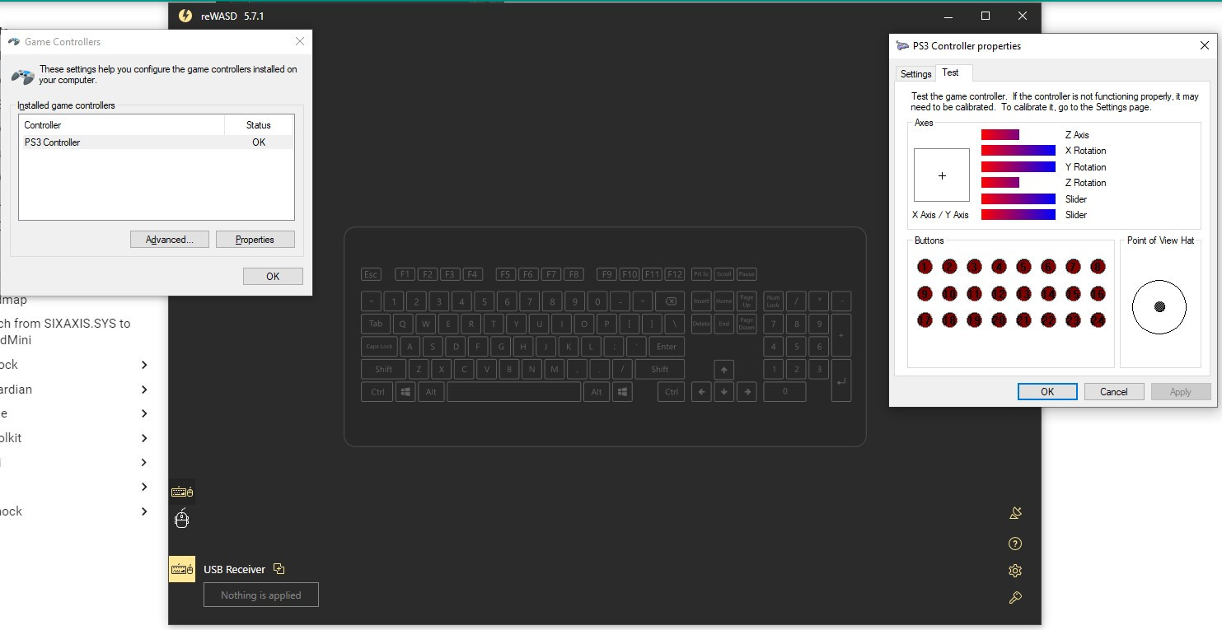1222x630 pixels.
Task: Open Properties in Game Controllers dialog
Action: tap(255, 240)
